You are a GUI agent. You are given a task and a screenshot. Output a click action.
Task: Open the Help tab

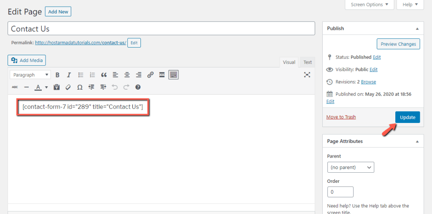click(410, 5)
